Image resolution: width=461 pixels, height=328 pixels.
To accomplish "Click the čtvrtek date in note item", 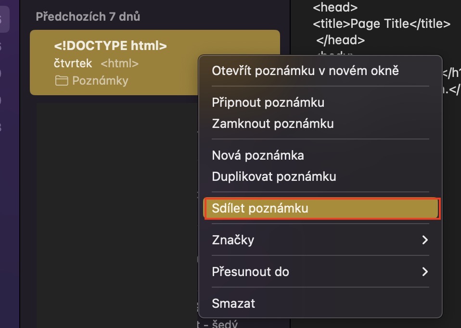I will (x=73, y=63).
